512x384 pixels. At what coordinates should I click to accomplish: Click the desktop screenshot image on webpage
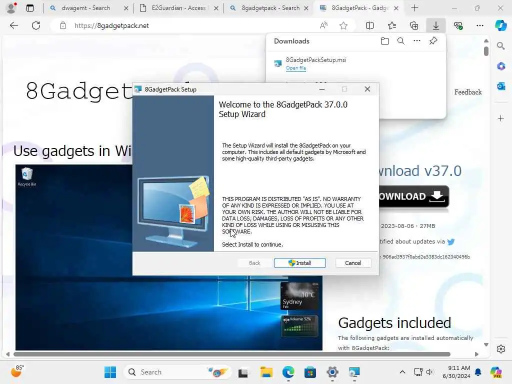click(x=169, y=257)
